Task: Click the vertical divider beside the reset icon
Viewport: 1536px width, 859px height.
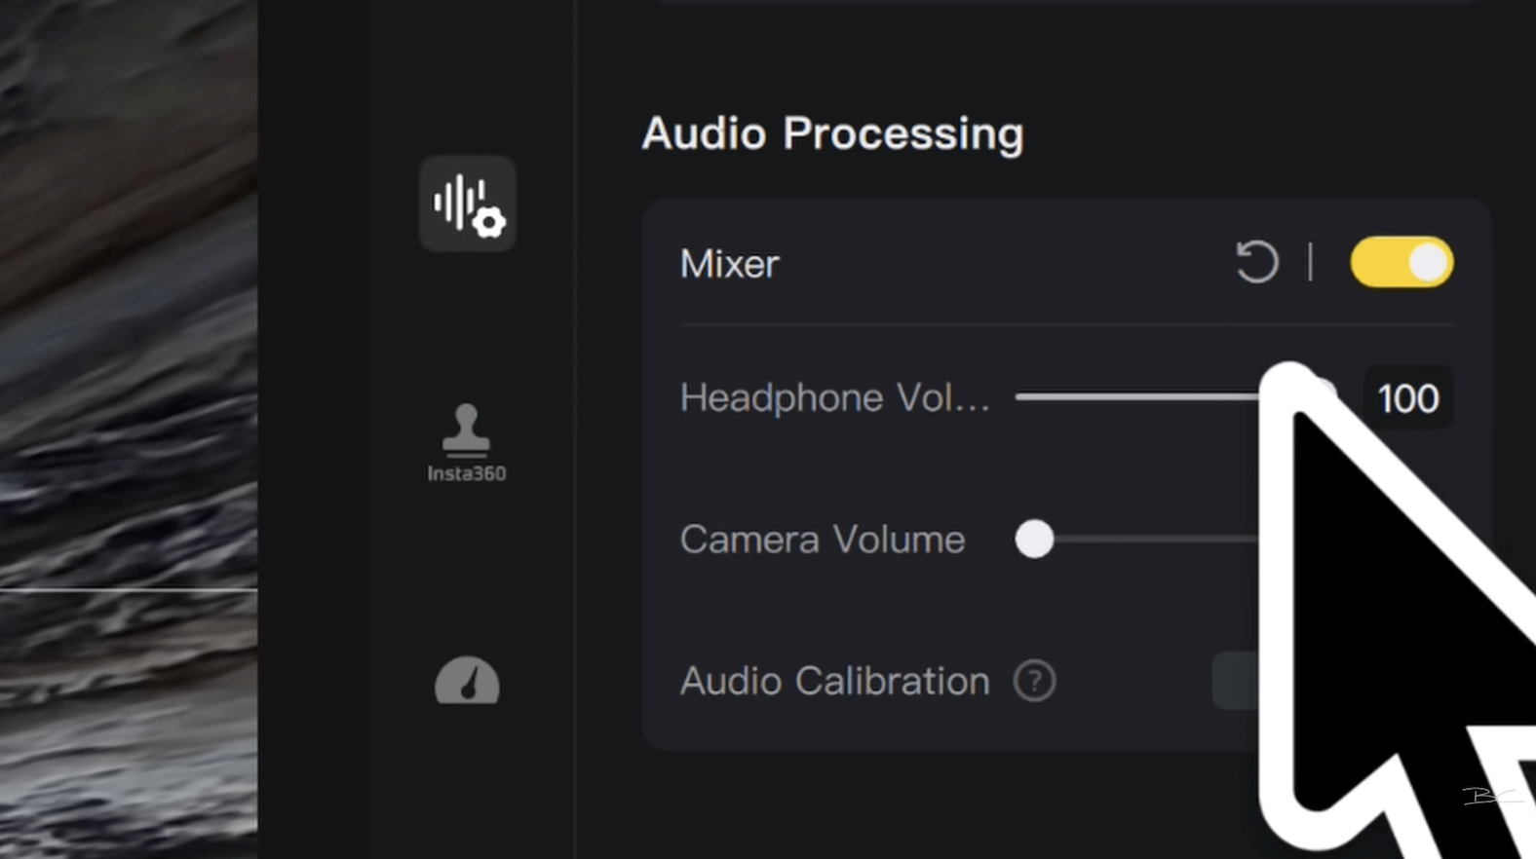Action: (1310, 262)
